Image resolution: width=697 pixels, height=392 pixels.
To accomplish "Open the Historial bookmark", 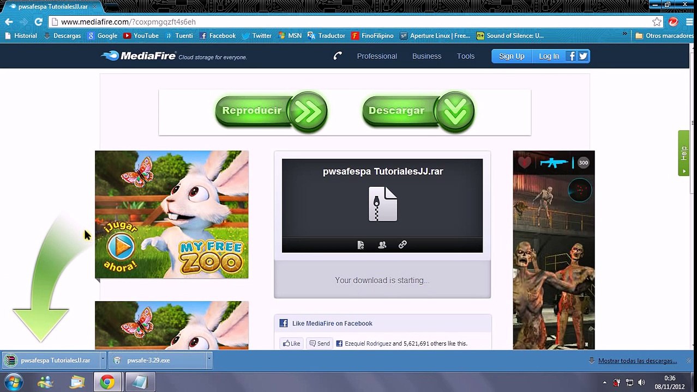I will [21, 35].
